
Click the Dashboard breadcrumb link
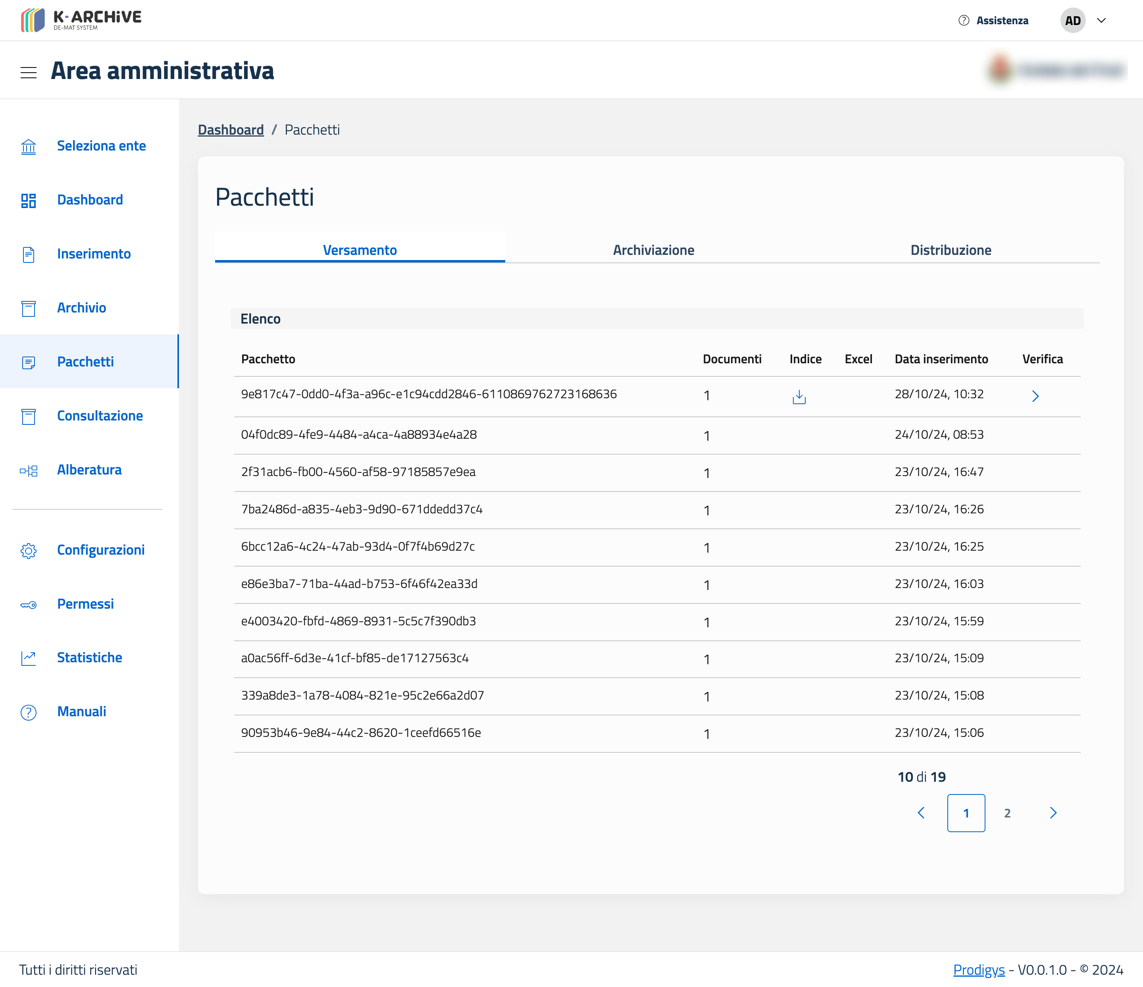click(x=231, y=130)
